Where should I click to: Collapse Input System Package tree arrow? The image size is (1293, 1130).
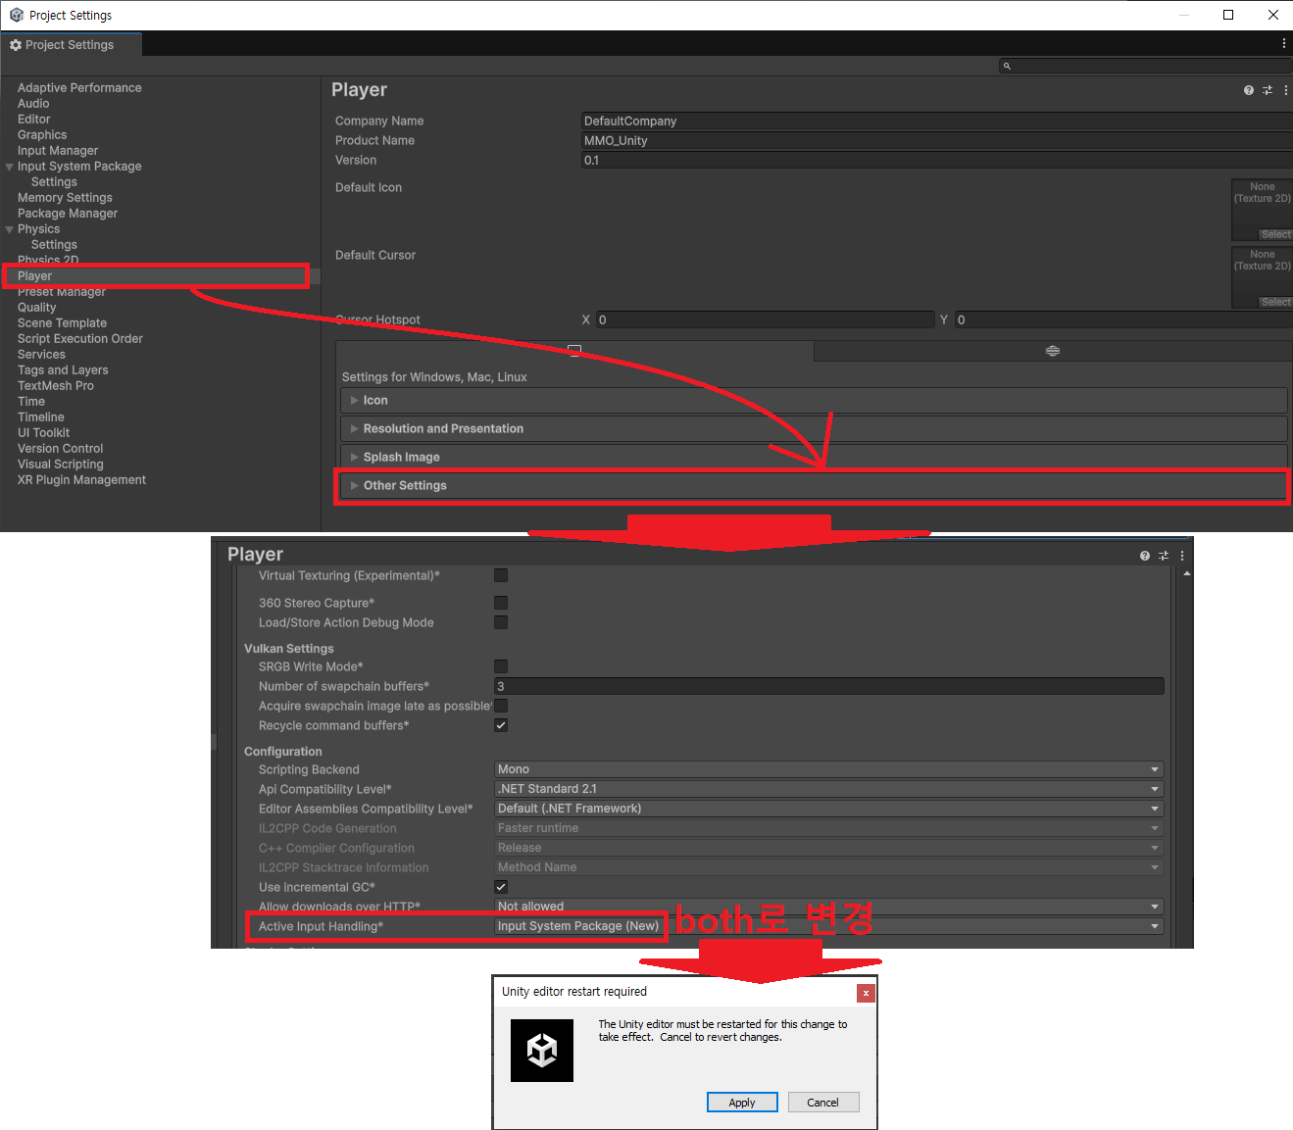pyautogui.click(x=10, y=167)
